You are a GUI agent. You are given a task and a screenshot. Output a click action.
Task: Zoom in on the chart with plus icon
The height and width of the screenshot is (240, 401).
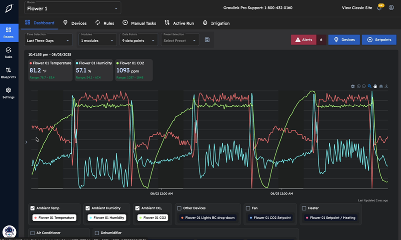[358, 86]
